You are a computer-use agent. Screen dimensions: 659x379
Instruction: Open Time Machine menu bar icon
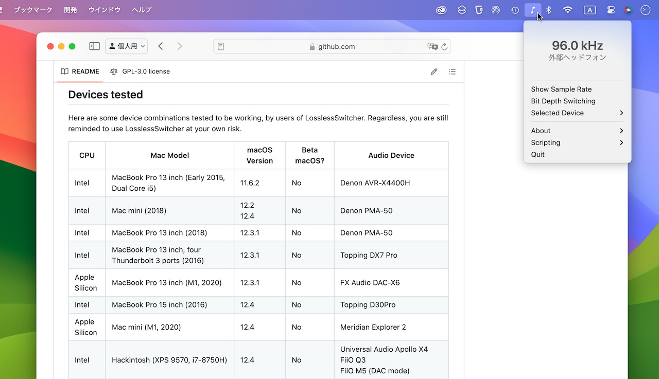515,10
